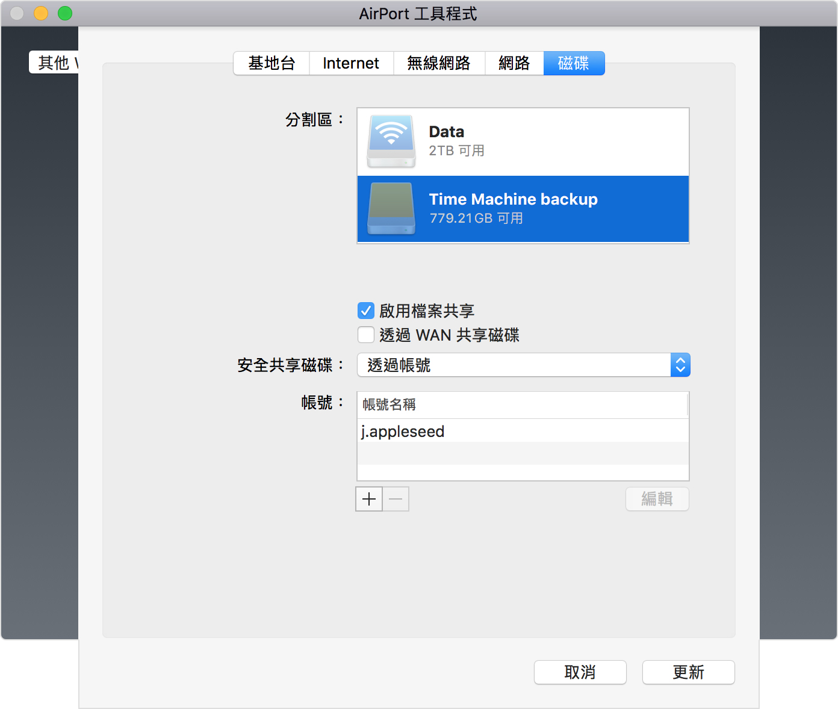
Task: Click the 其他 button in the background window
Action: (x=54, y=62)
